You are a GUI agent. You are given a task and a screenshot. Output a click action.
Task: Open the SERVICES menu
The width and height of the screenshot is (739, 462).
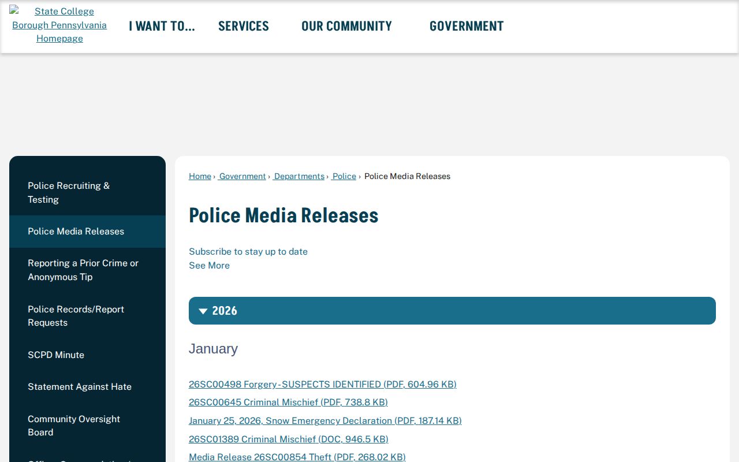coord(244,26)
